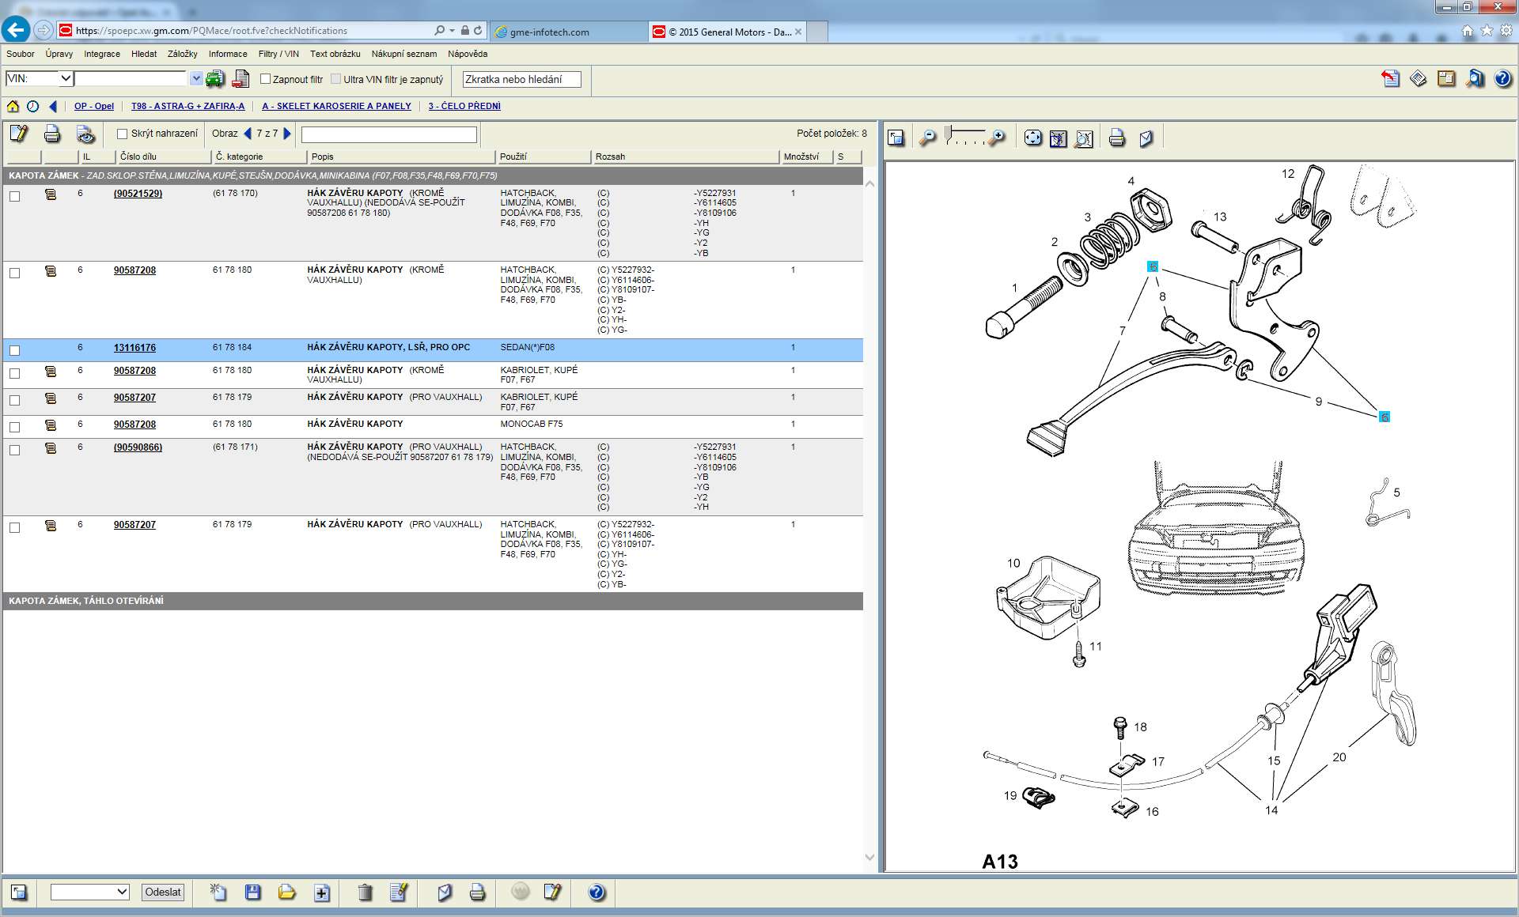Enable the Zapnout filtr checkbox
This screenshot has width=1519, height=917.
266,79
